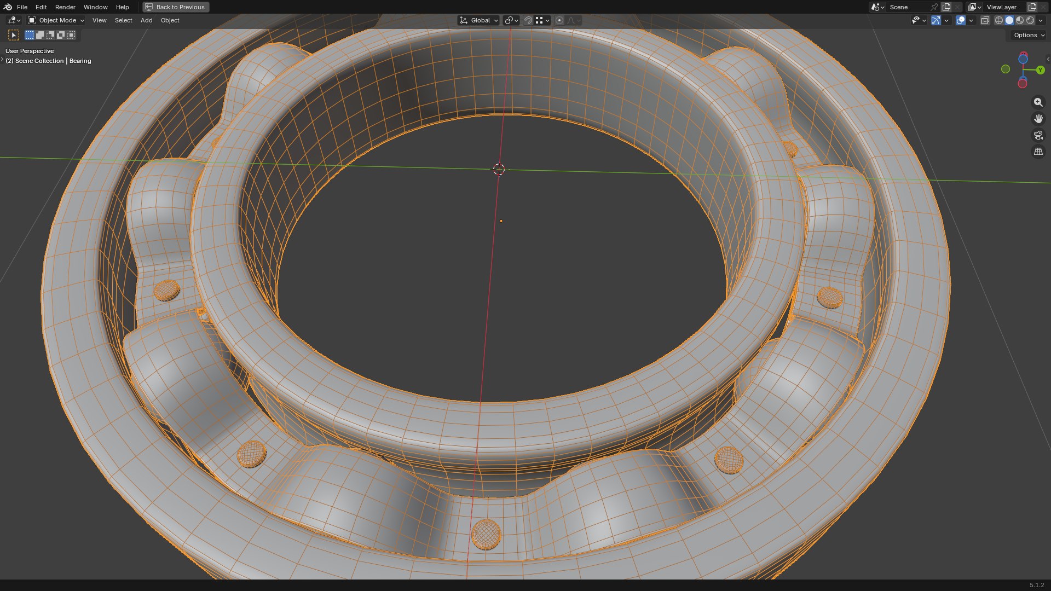The width and height of the screenshot is (1051, 591).
Task: Select the Tweak select tool icon
Action: [14, 35]
